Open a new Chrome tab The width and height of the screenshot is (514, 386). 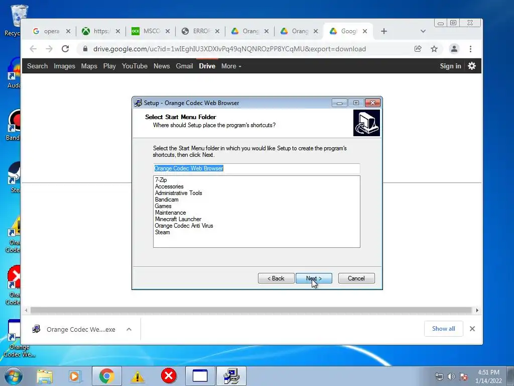[x=384, y=31]
